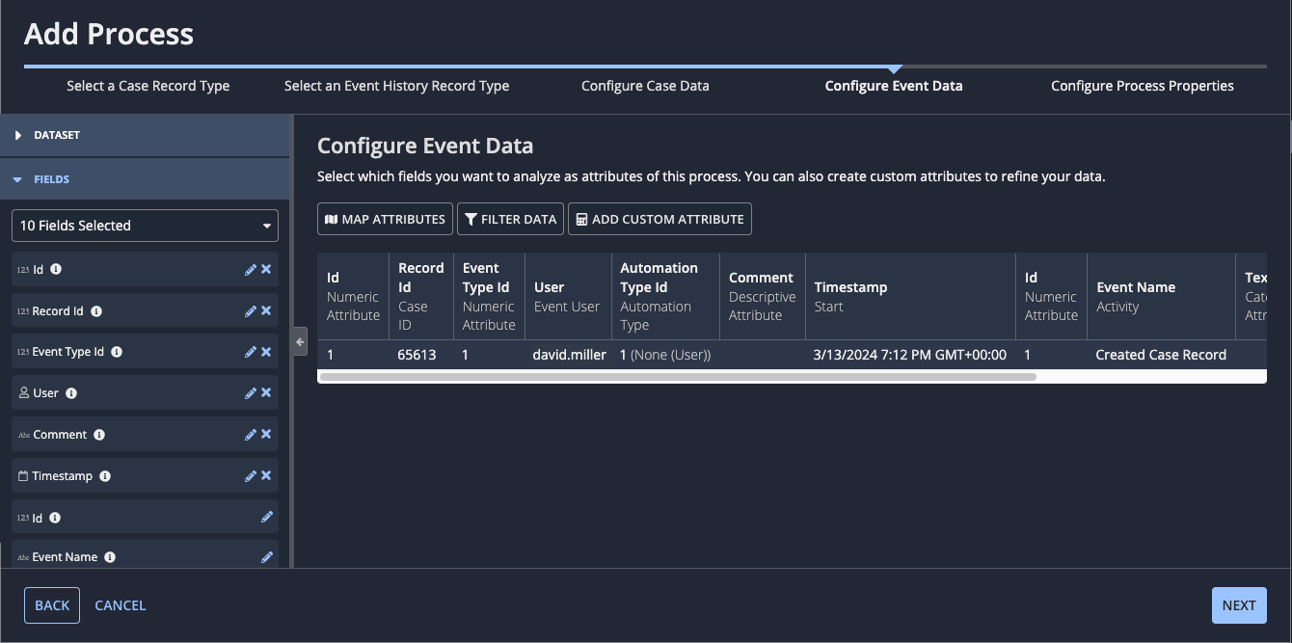The height and width of the screenshot is (643, 1292).
Task: Click the Configure Event Data heading
Action: click(425, 147)
